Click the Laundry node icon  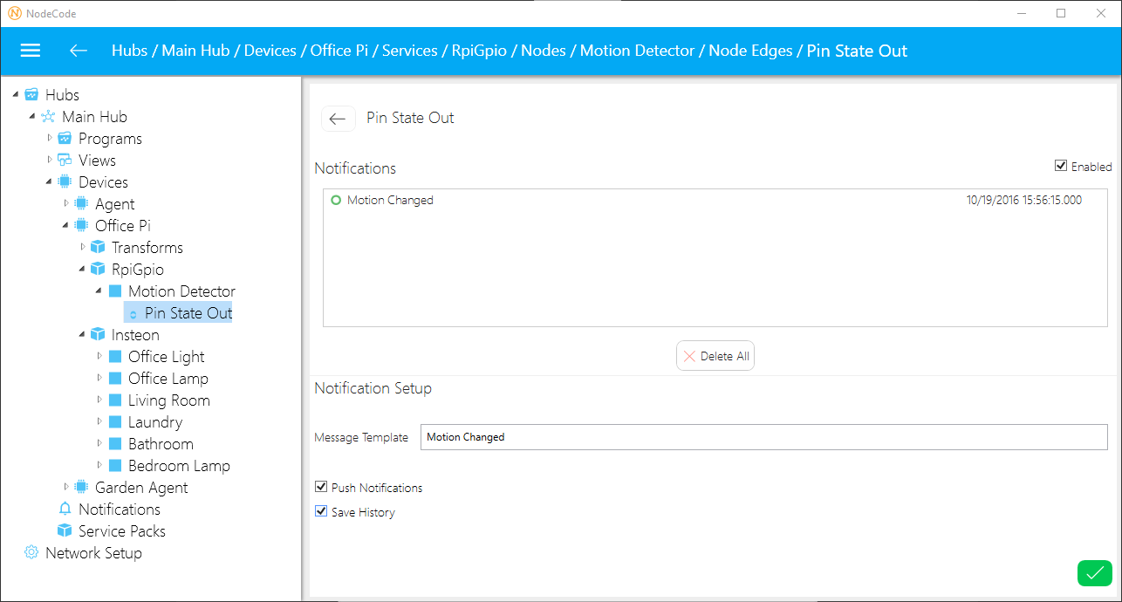click(x=114, y=422)
